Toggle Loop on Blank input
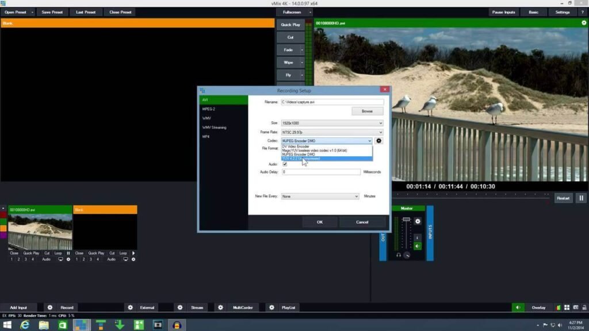Screen dimensions: 589x331 (x=123, y=253)
